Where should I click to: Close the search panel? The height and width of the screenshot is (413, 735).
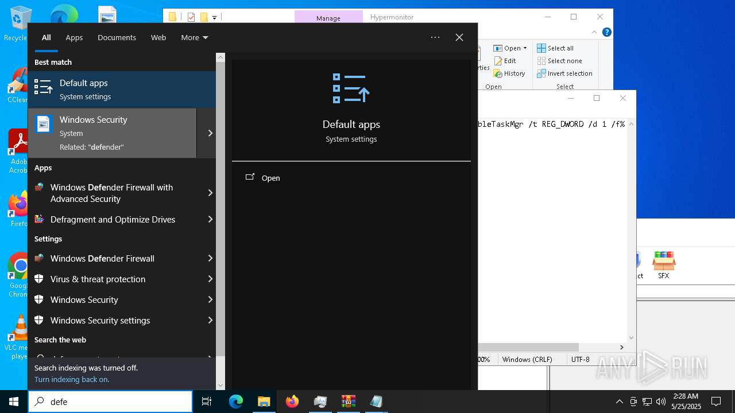pos(459,37)
